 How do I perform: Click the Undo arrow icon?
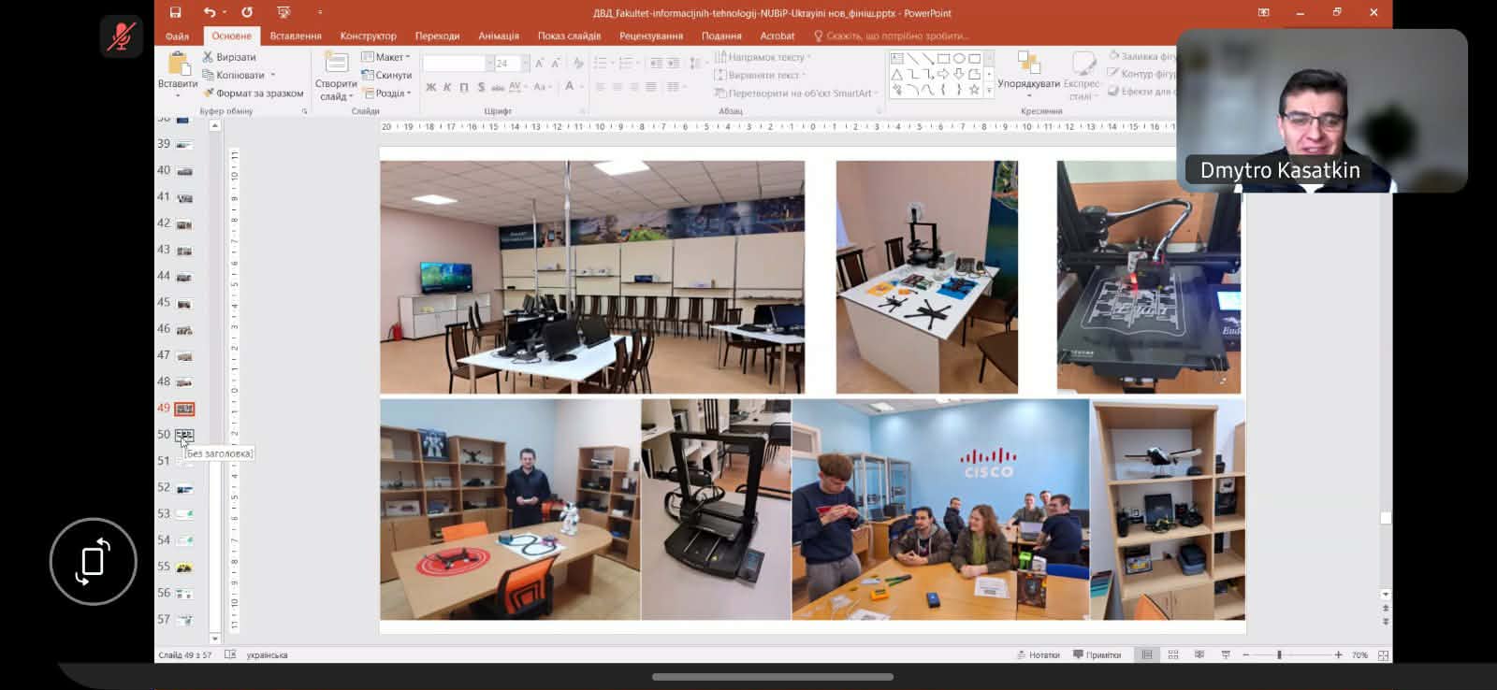tap(209, 12)
